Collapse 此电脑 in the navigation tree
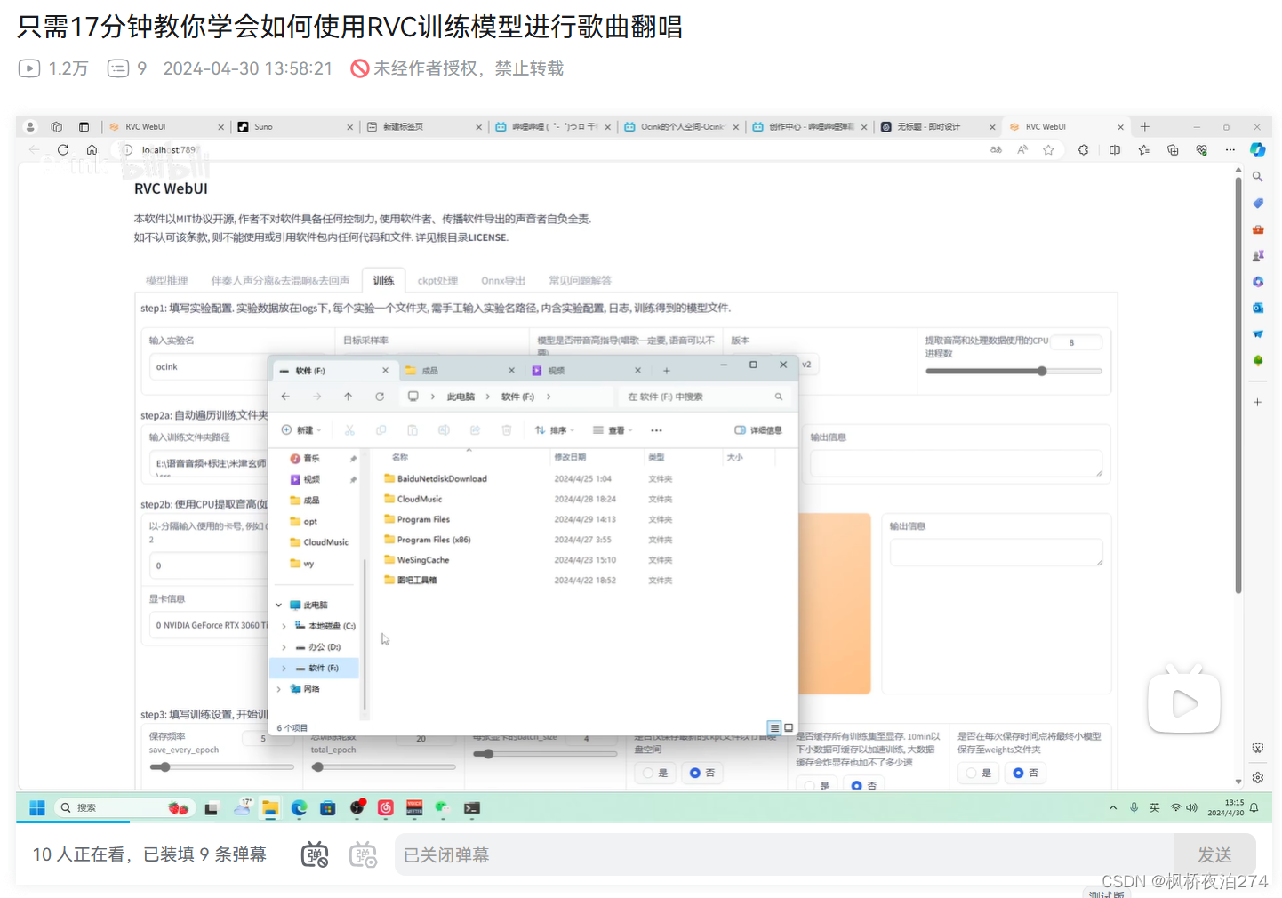Screen dimensions: 1282x898 point(278,605)
